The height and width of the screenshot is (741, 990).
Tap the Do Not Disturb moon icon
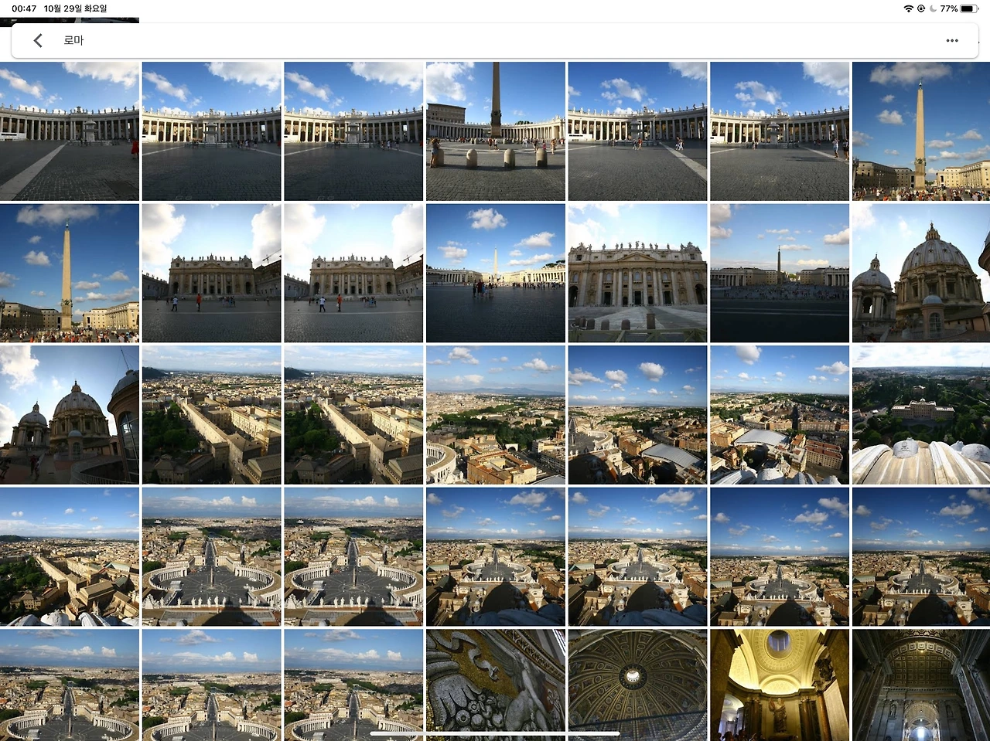pyautogui.click(x=933, y=8)
